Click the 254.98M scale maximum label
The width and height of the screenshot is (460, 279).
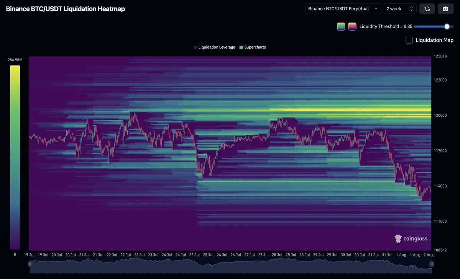(15, 60)
